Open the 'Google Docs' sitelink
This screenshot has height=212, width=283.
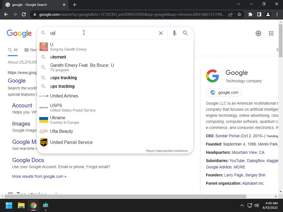pyautogui.click(x=28, y=160)
